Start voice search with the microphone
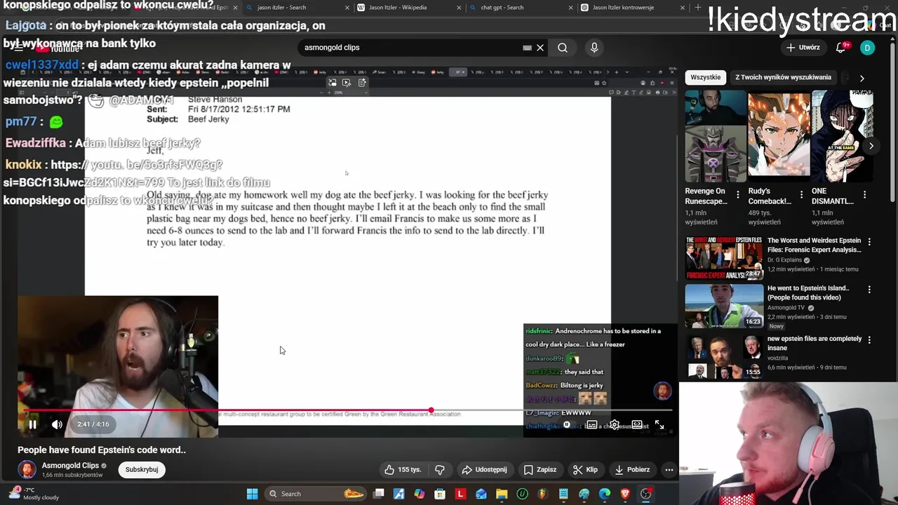Image resolution: width=898 pixels, height=505 pixels. tap(594, 48)
